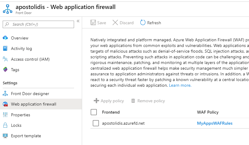Screen dimensions: 249x145
Task: Open Front Door designer settings
Action: point(30,94)
